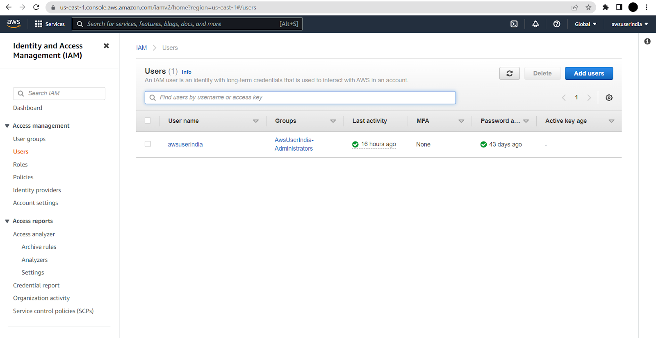Sort by MFA column
This screenshot has height=338, width=656.
click(x=461, y=121)
